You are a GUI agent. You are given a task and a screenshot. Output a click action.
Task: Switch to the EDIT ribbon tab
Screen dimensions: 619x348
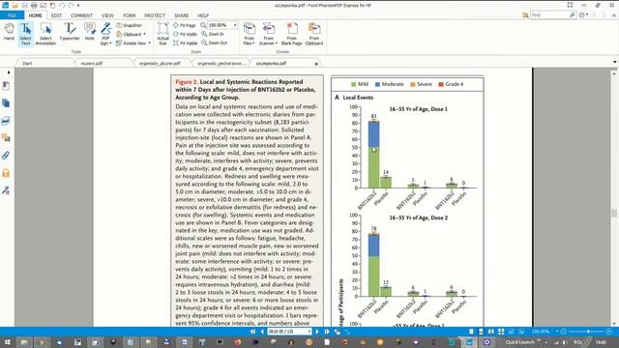(x=56, y=15)
